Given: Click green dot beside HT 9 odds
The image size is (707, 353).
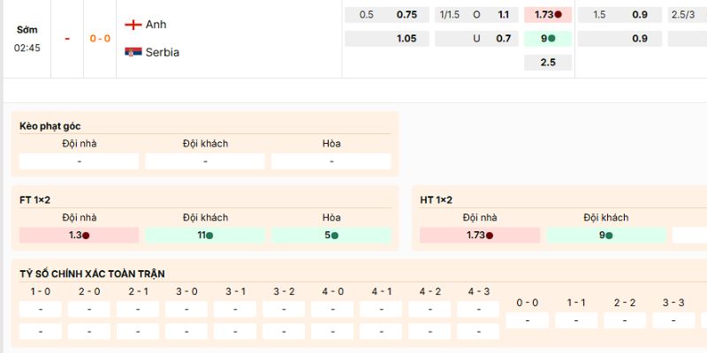Looking at the screenshot, I should pos(609,236).
